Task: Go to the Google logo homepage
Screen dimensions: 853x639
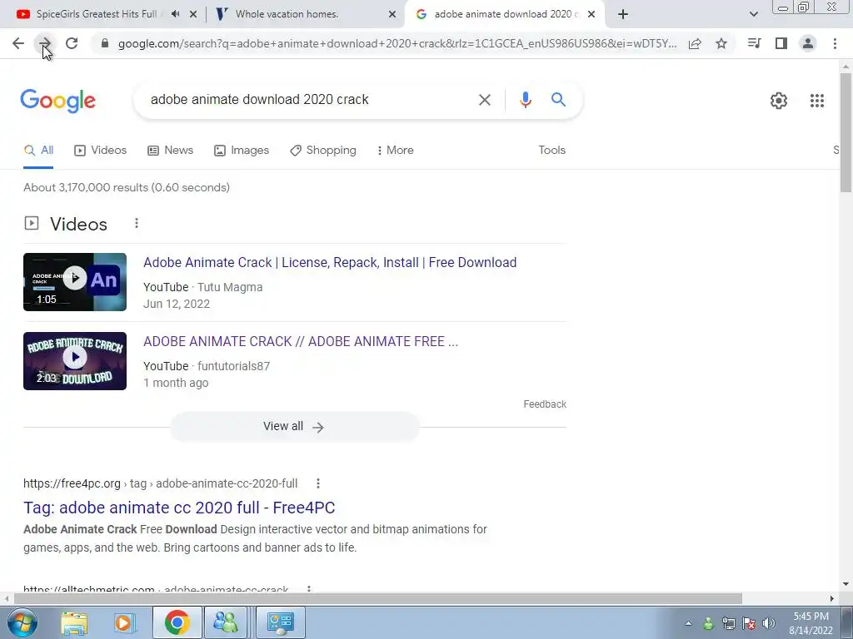Action: click(x=57, y=101)
